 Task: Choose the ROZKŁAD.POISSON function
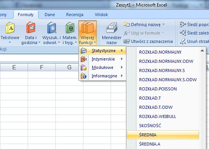(163, 89)
